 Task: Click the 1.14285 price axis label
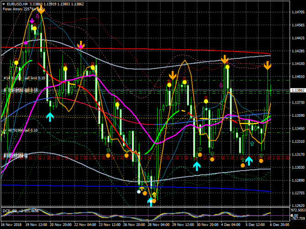[298, 51]
